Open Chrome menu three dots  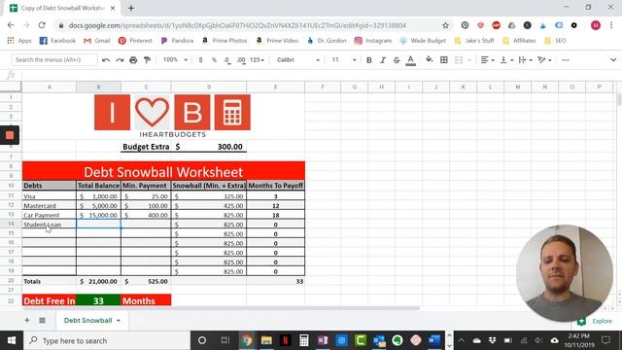tap(611, 25)
